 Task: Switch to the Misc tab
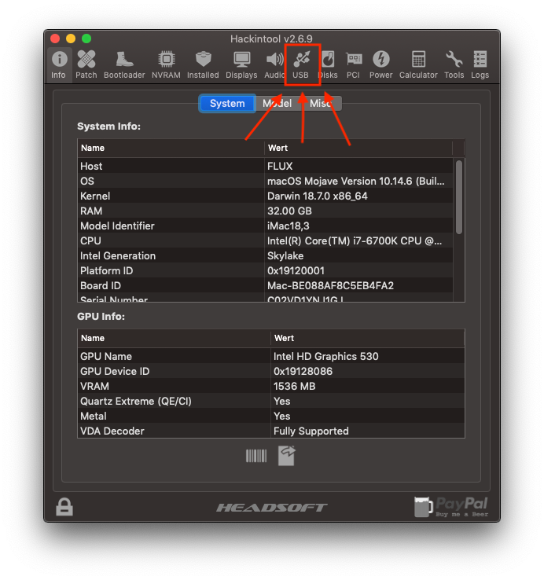click(321, 104)
